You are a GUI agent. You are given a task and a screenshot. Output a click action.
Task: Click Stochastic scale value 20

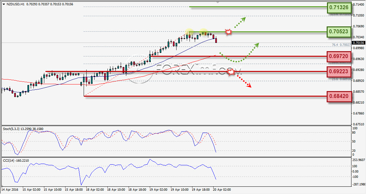pos(354,151)
